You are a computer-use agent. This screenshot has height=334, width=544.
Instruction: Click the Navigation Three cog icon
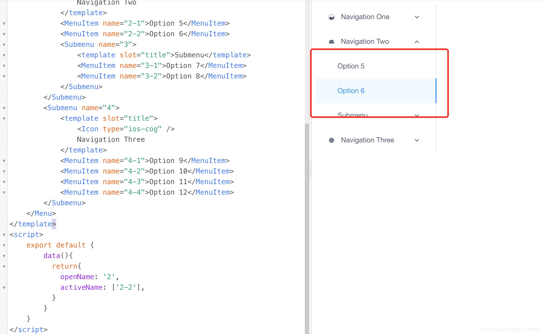[332, 140]
